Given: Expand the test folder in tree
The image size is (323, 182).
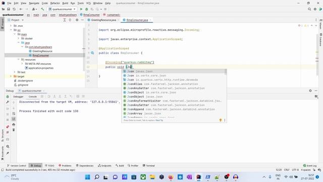Looking at the screenshot, I should tap(15, 72).
